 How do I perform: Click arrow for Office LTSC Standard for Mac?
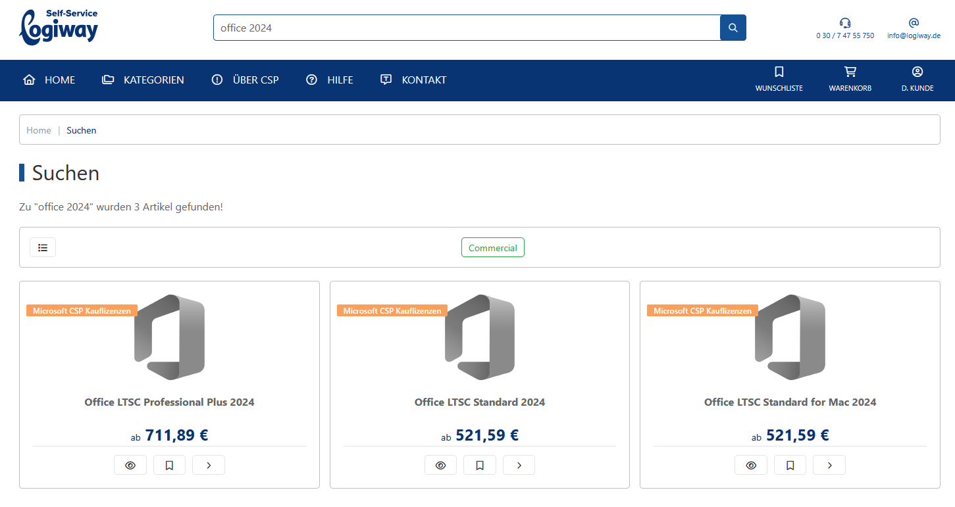click(829, 465)
